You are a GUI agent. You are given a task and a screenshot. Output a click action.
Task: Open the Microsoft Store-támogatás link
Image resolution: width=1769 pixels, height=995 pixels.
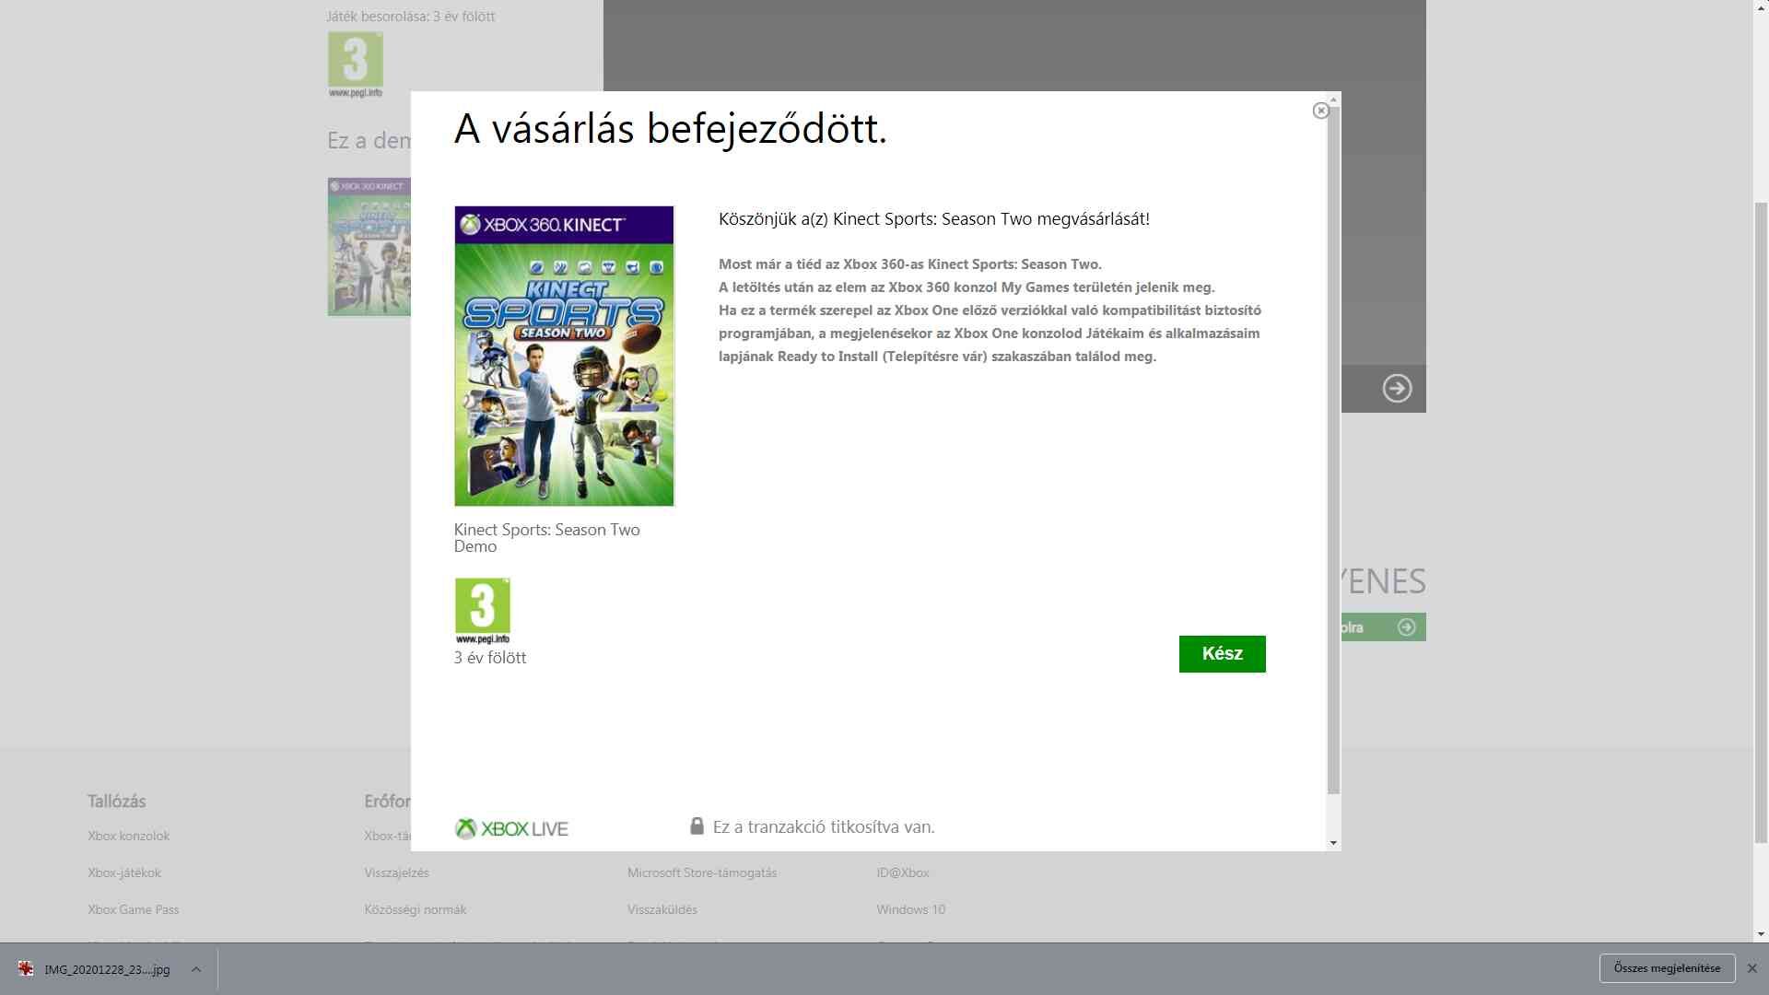(x=702, y=872)
